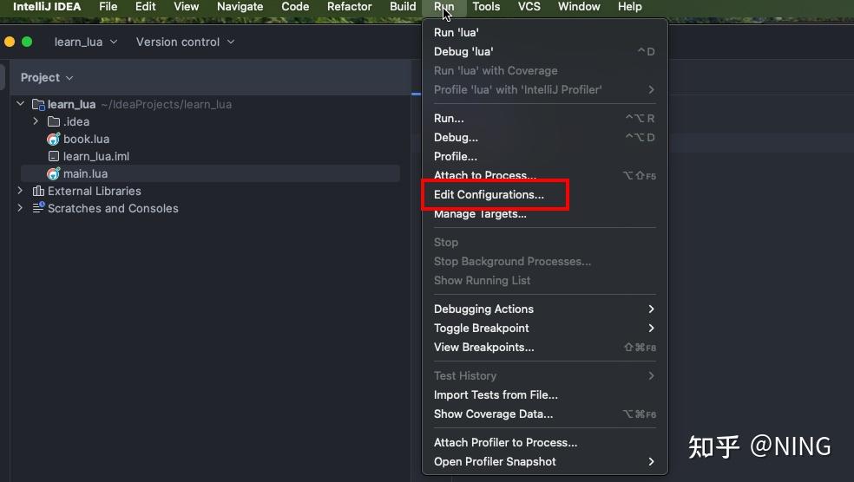Expand the .idea folder

(36, 121)
